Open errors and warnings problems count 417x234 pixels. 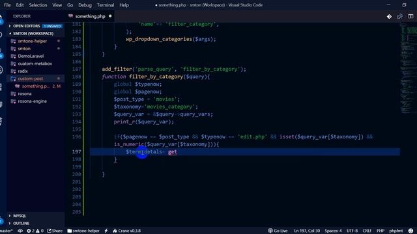pyautogui.click(x=35, y=231)
